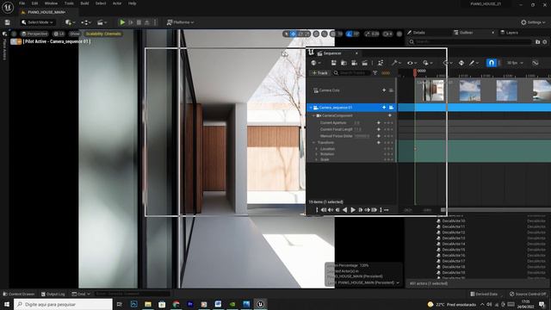Collapse the CameraComponent track
The image size is (551, 310).
[x=313, y=115]
